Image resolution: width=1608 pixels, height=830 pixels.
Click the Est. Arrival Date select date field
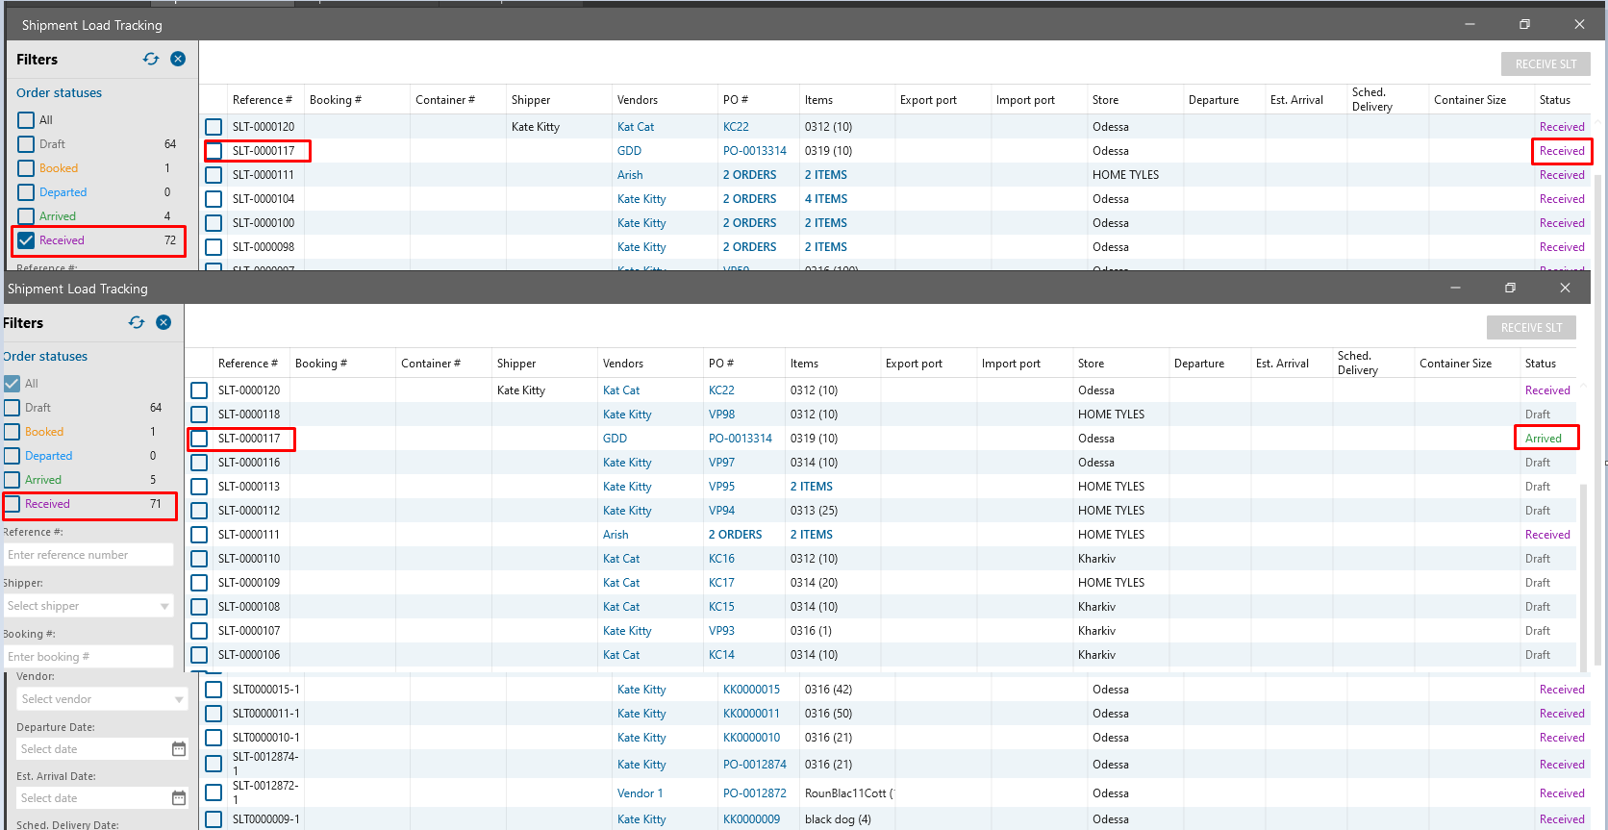point(93,798)
